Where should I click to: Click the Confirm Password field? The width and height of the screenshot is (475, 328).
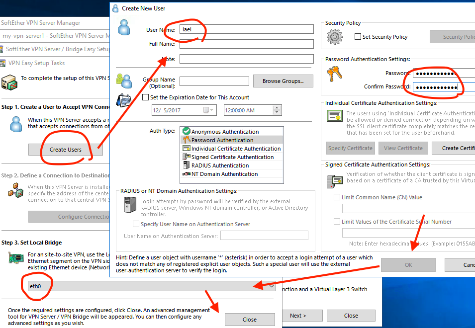tap(444, 87)
